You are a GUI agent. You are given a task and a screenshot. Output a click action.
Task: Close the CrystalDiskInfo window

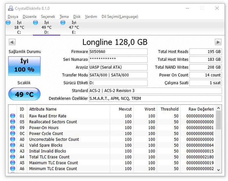coord(217,8)
